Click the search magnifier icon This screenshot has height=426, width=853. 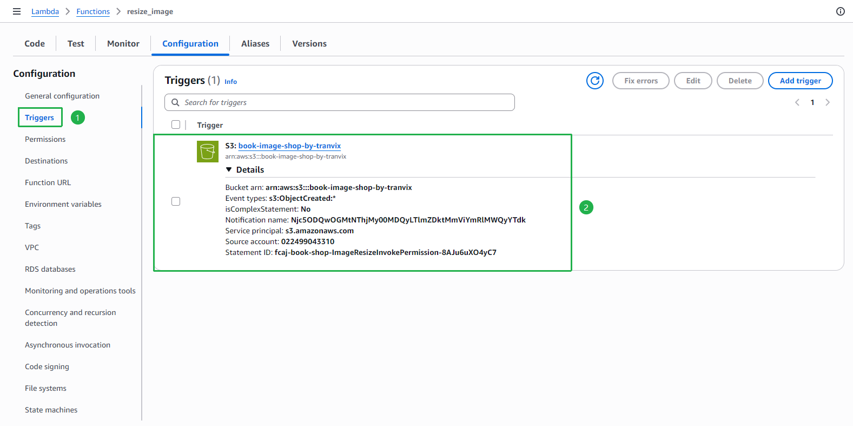(175, 102)
